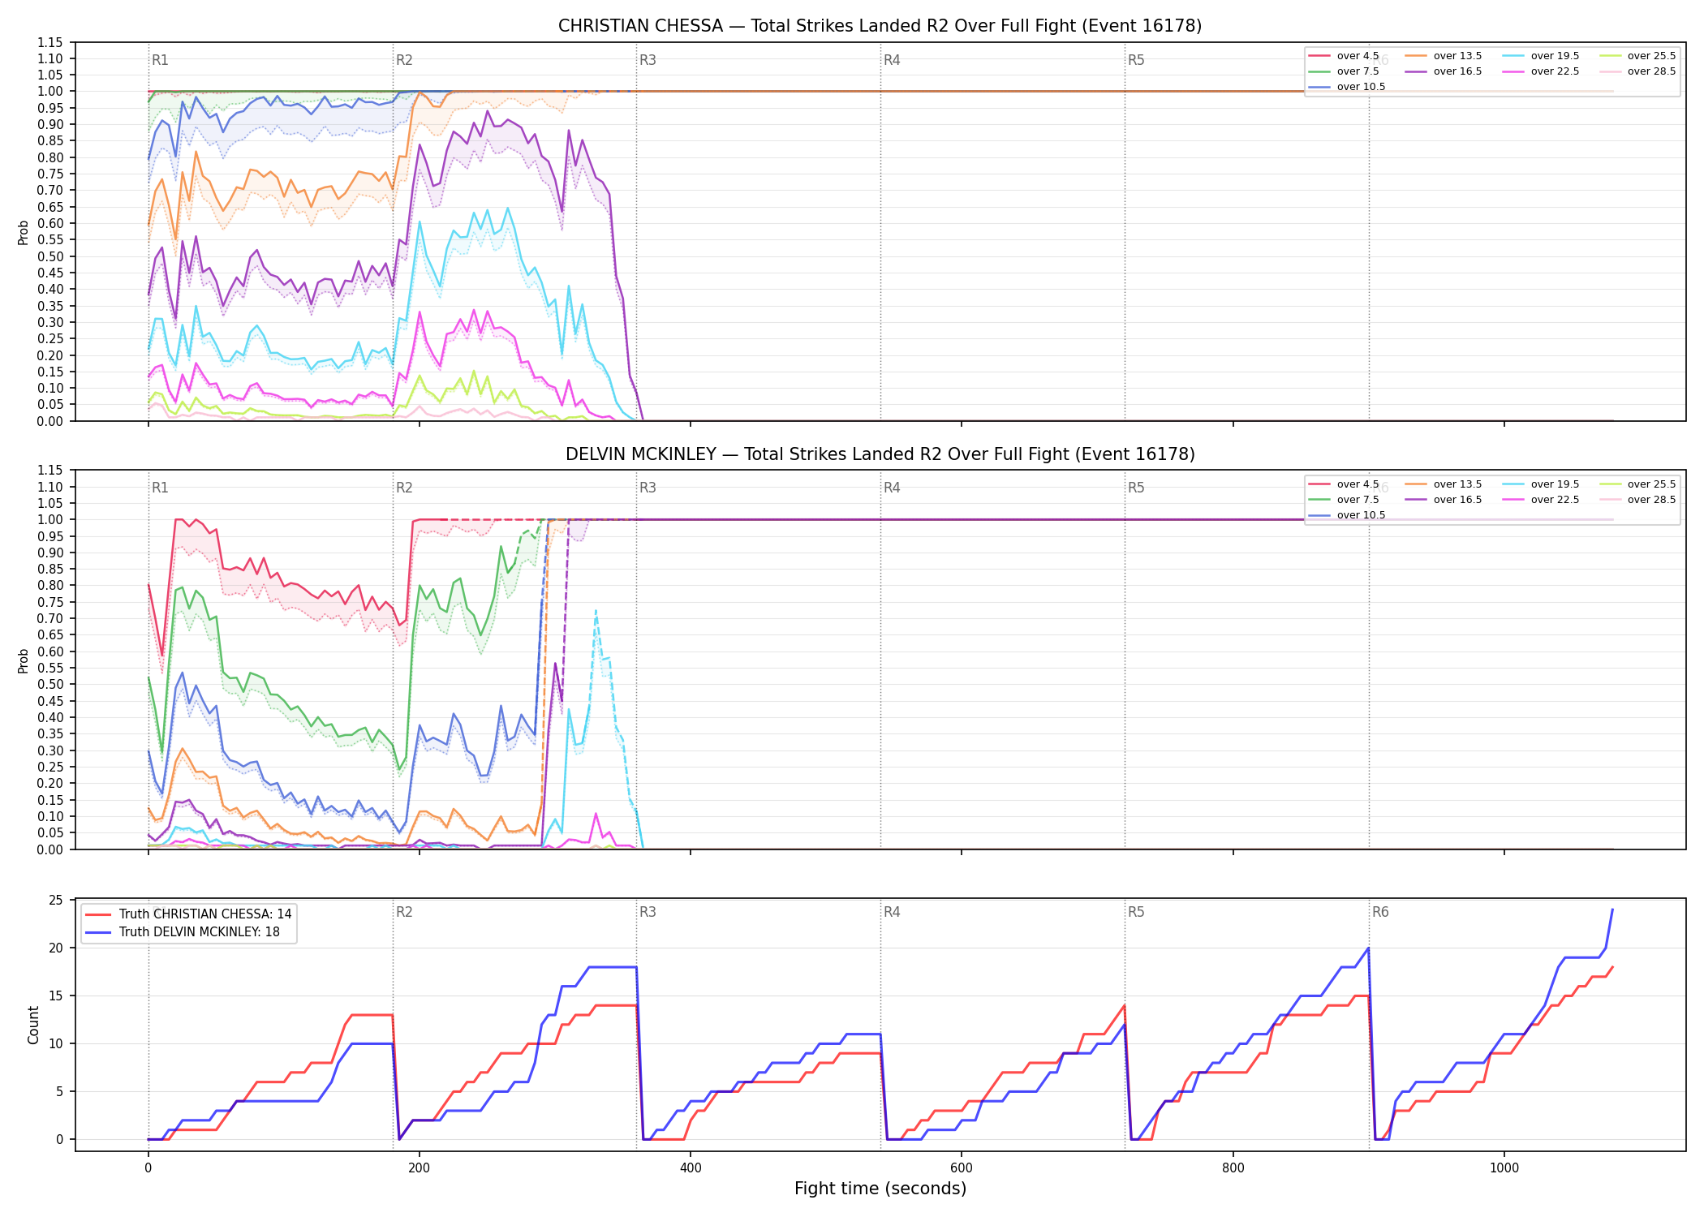
Task: Click the R3 round marker in Chessa chart
Action: tap(648, 60)
